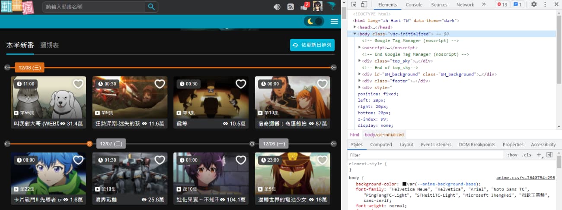Expand the div class top_sky node
The image size is (562, 210).
(x=360, y=61)
